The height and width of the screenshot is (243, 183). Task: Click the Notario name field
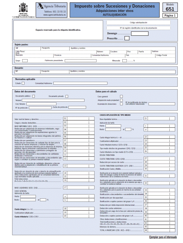53,100
